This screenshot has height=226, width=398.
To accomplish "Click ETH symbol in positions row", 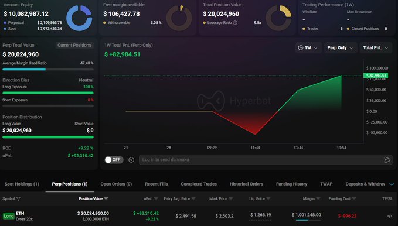I will click(20, 213).
